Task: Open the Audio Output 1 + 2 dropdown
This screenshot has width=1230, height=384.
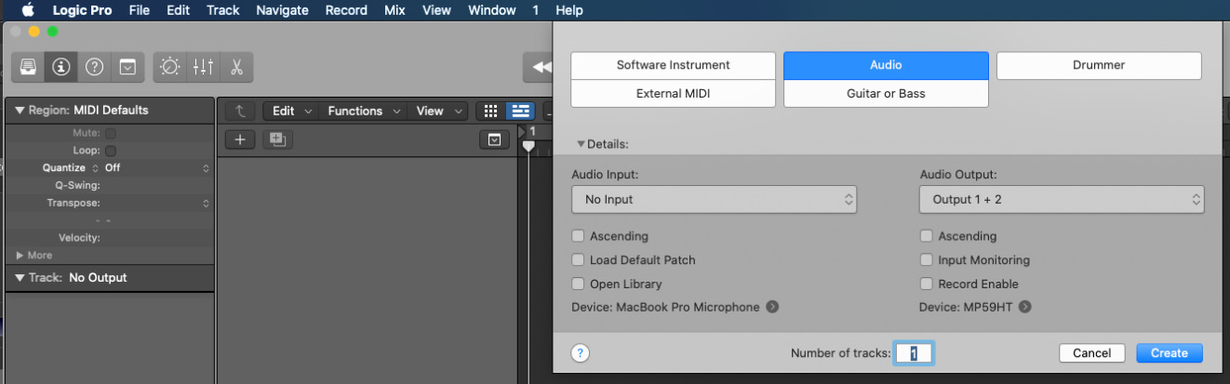Action: 1062,199
